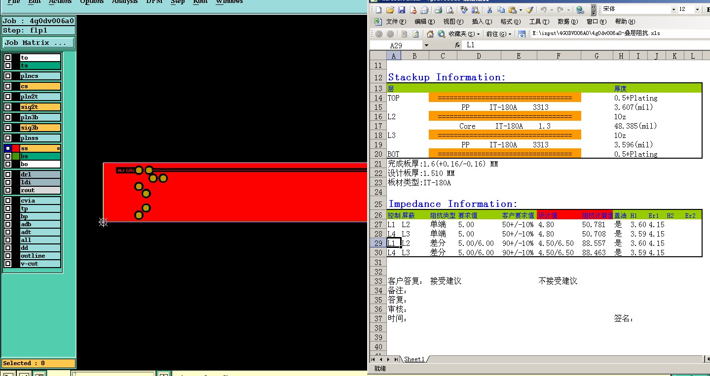Open the 前往(G) go dropdown
Screen dimensions: 710x376
tap(499, 34)
